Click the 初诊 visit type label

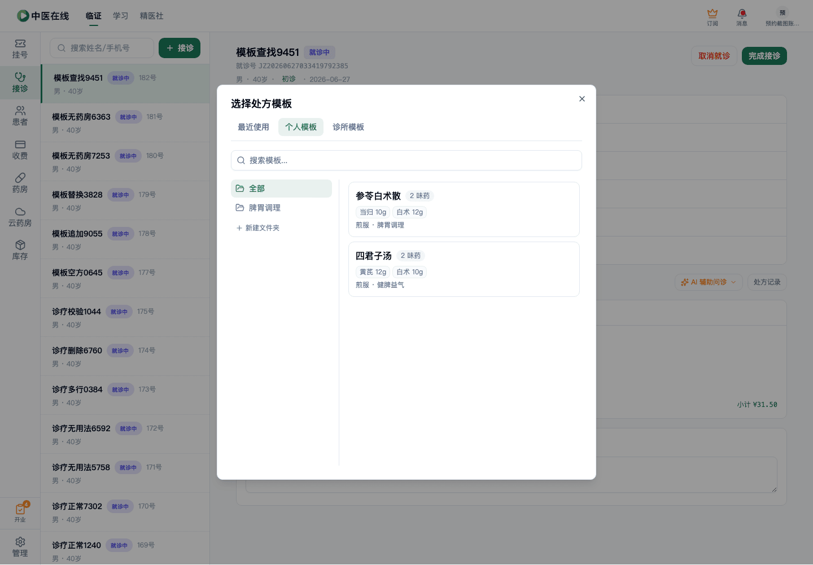click(289, 79)
